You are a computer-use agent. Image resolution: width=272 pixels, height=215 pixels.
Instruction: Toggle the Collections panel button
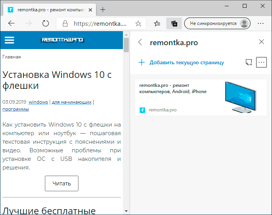pyautogui.click(x=174, y=23)
